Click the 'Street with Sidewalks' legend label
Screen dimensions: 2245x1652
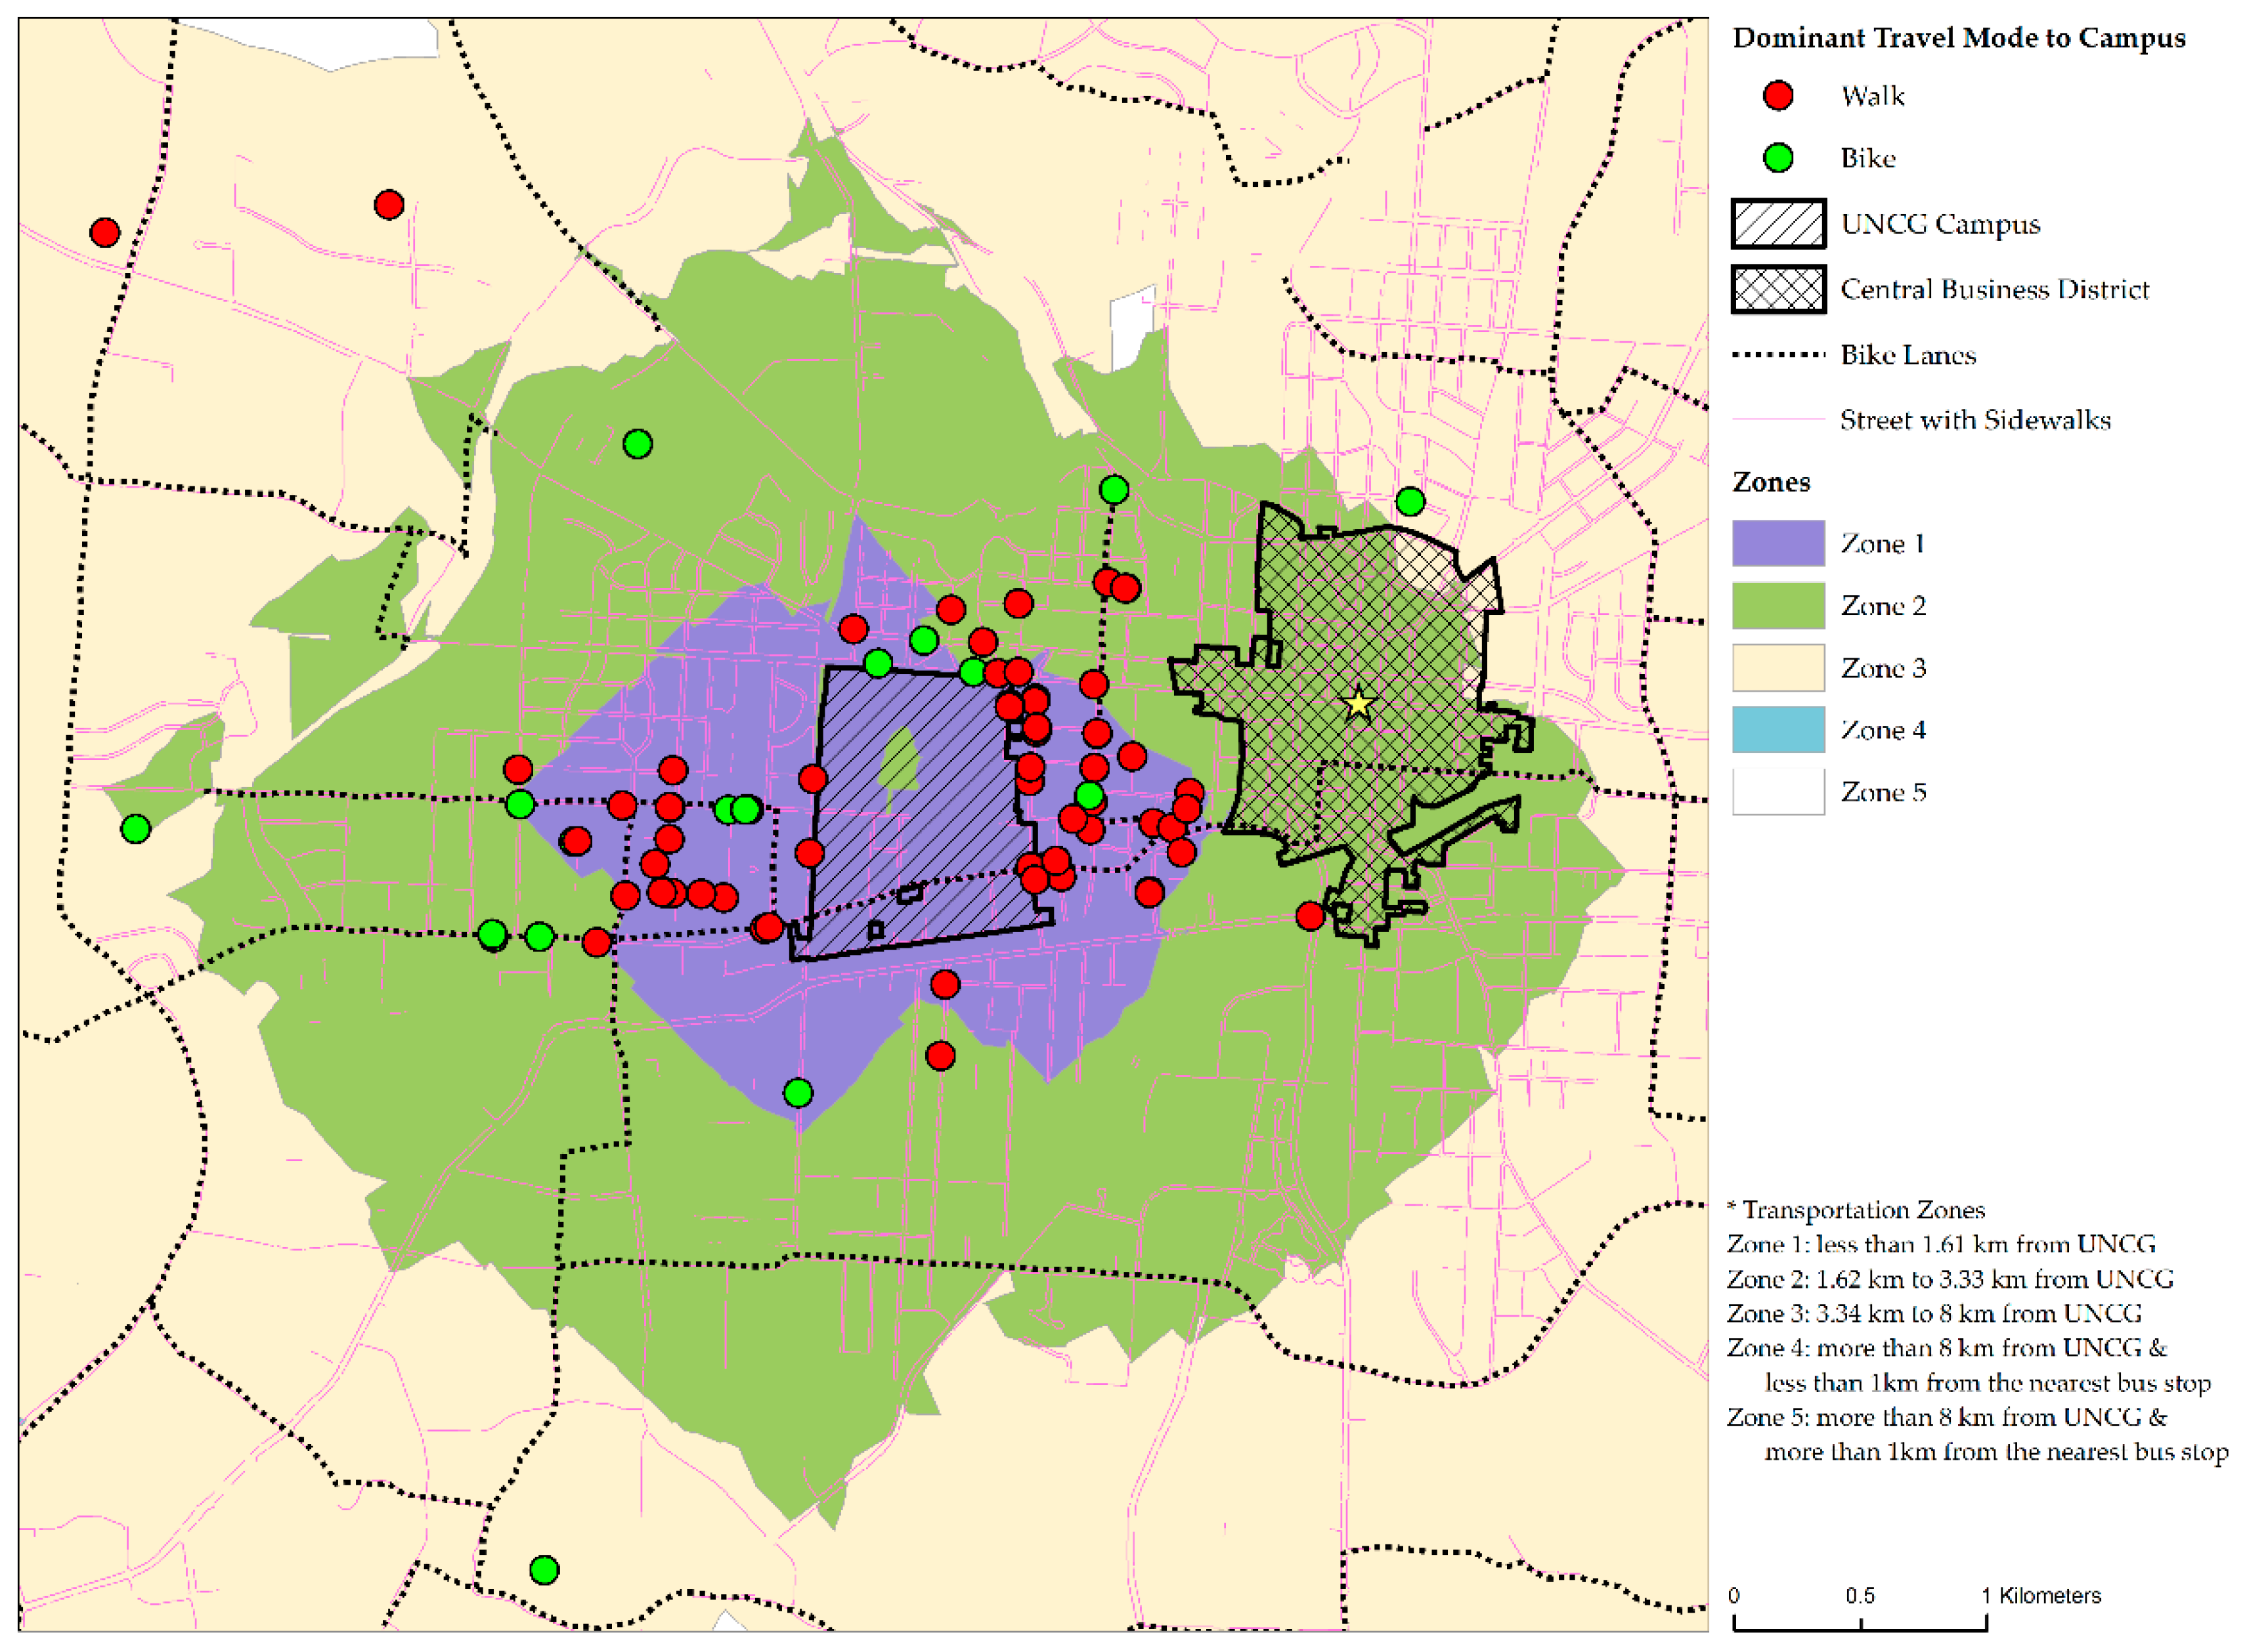pyautogui.click(x=1976, y=420)
